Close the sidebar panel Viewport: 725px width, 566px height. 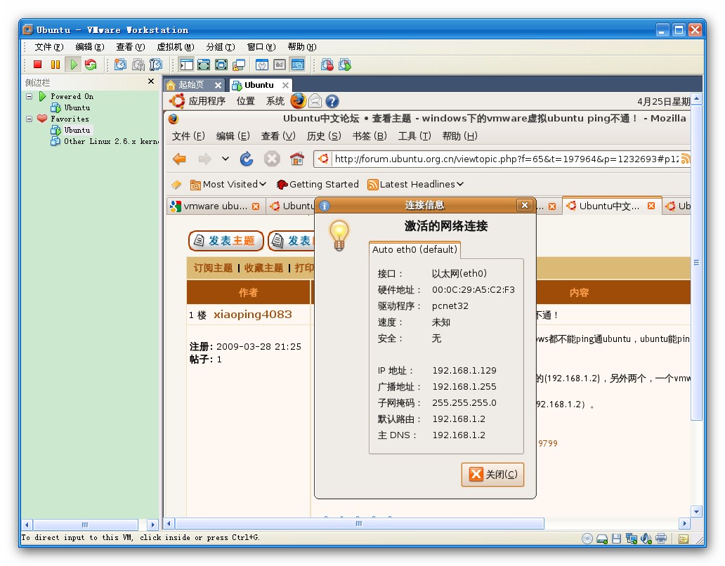[151, 81]
